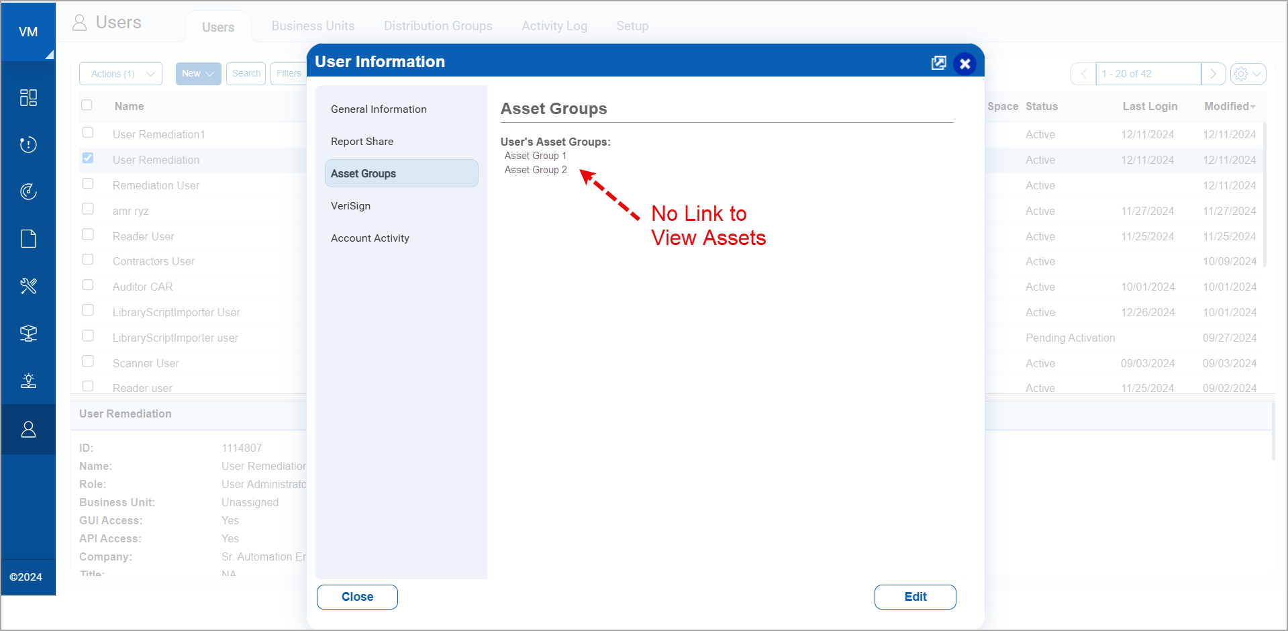Pop out the User Information dialog
The width and height of the screenshot is (1288, 631).
click(x=938, y=62)
